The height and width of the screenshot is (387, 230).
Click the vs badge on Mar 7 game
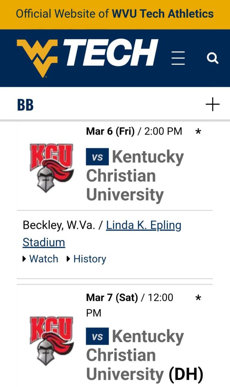(x=97, y=336)
